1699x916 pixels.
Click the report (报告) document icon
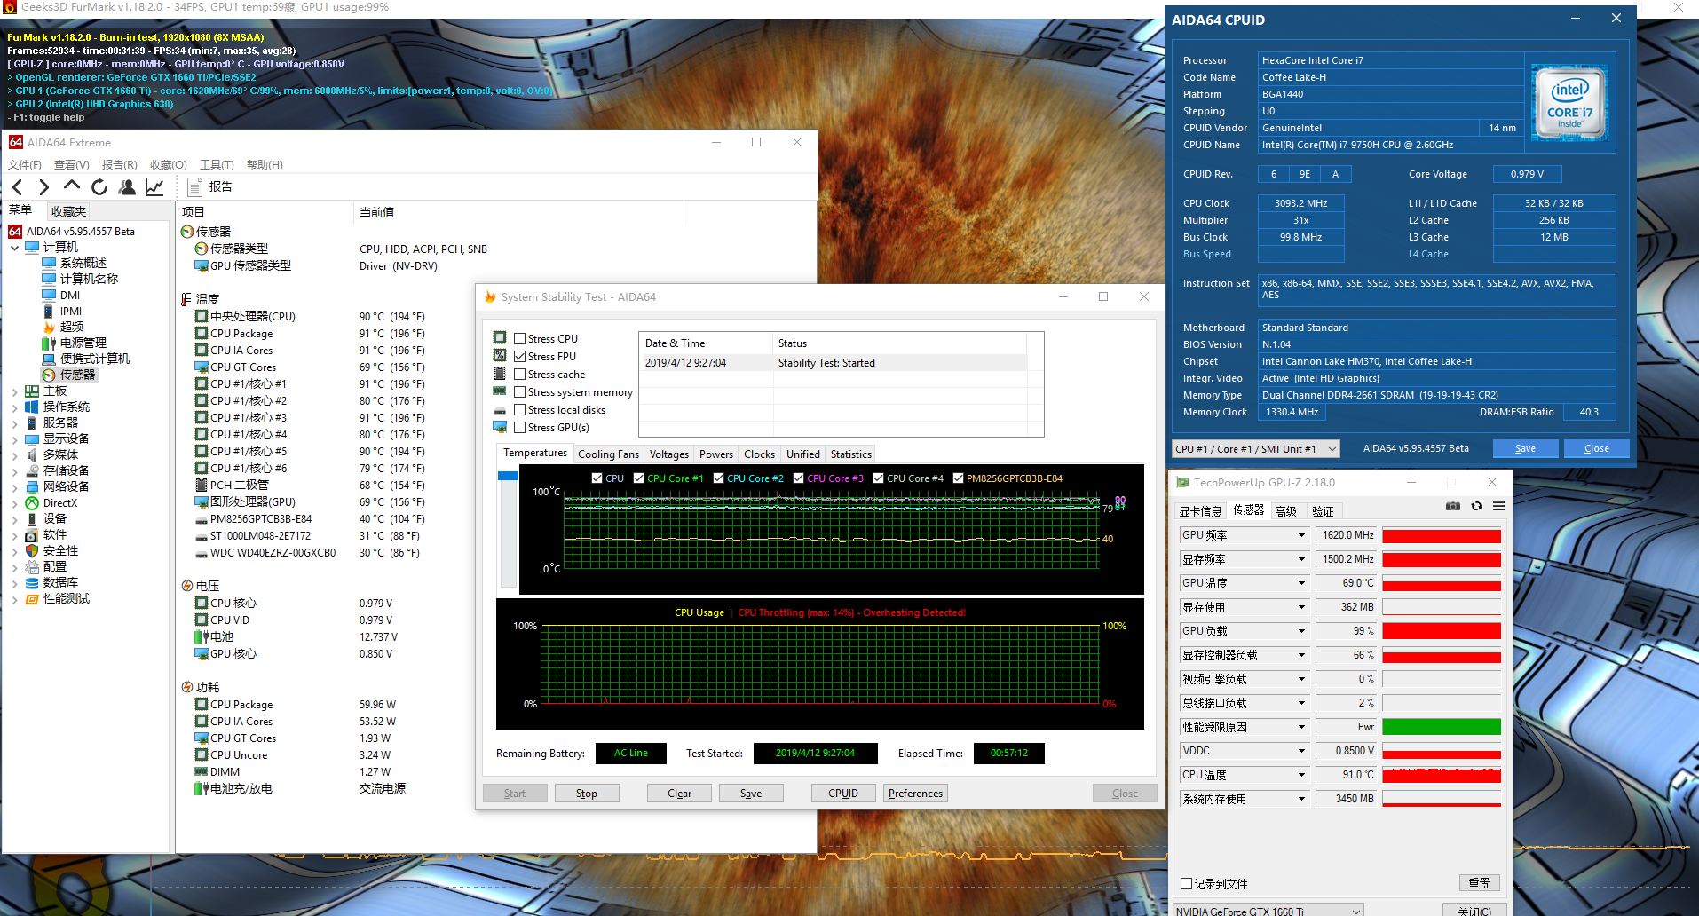(195, 186)
